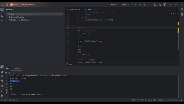The image size is (184, 104).
Task: Build the project with hammer icon
Action: 132,5
